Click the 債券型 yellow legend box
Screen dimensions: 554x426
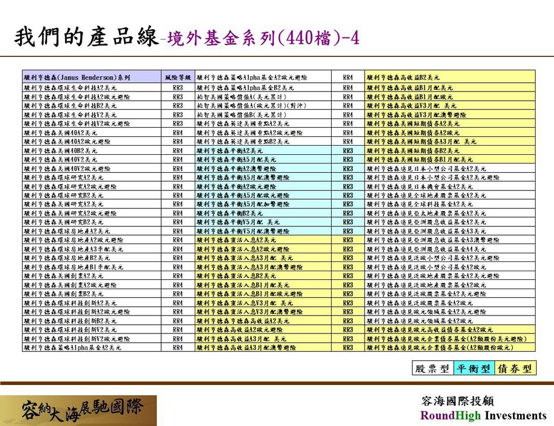click(x=515, y=369)
